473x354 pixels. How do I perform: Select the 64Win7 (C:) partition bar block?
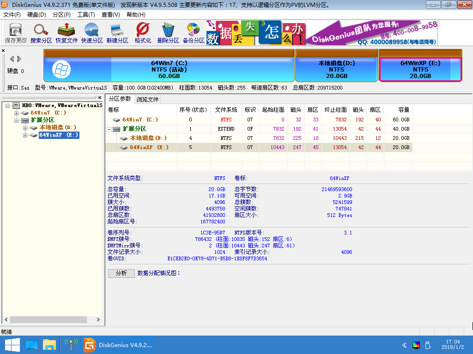pyautogui.click(x=169, y=69)
